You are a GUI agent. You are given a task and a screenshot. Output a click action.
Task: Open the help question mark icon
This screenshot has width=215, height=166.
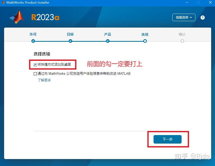tap(203, 18)
